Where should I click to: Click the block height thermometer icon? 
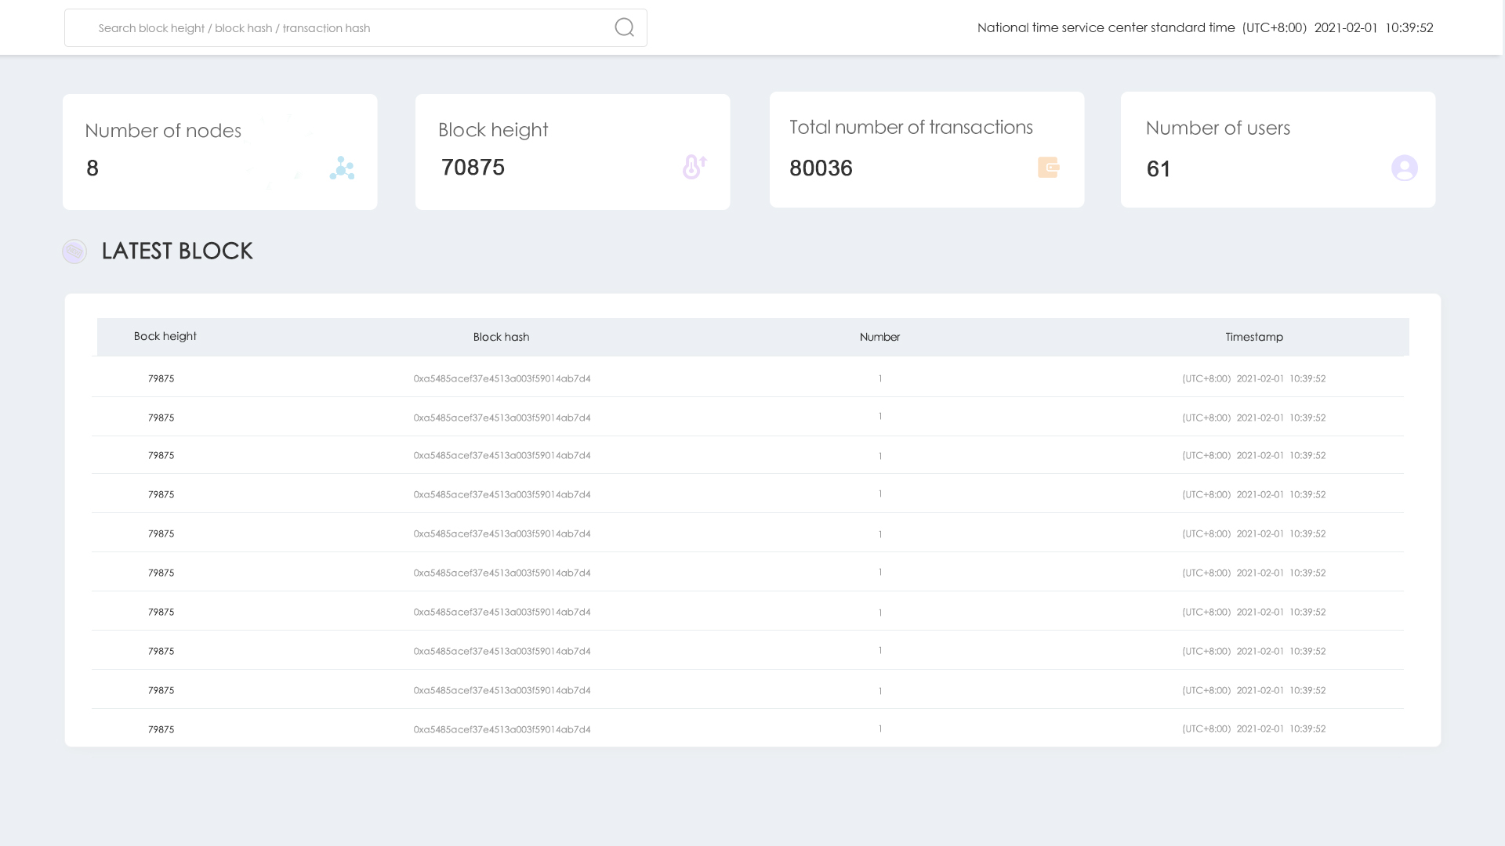[694, 166]
